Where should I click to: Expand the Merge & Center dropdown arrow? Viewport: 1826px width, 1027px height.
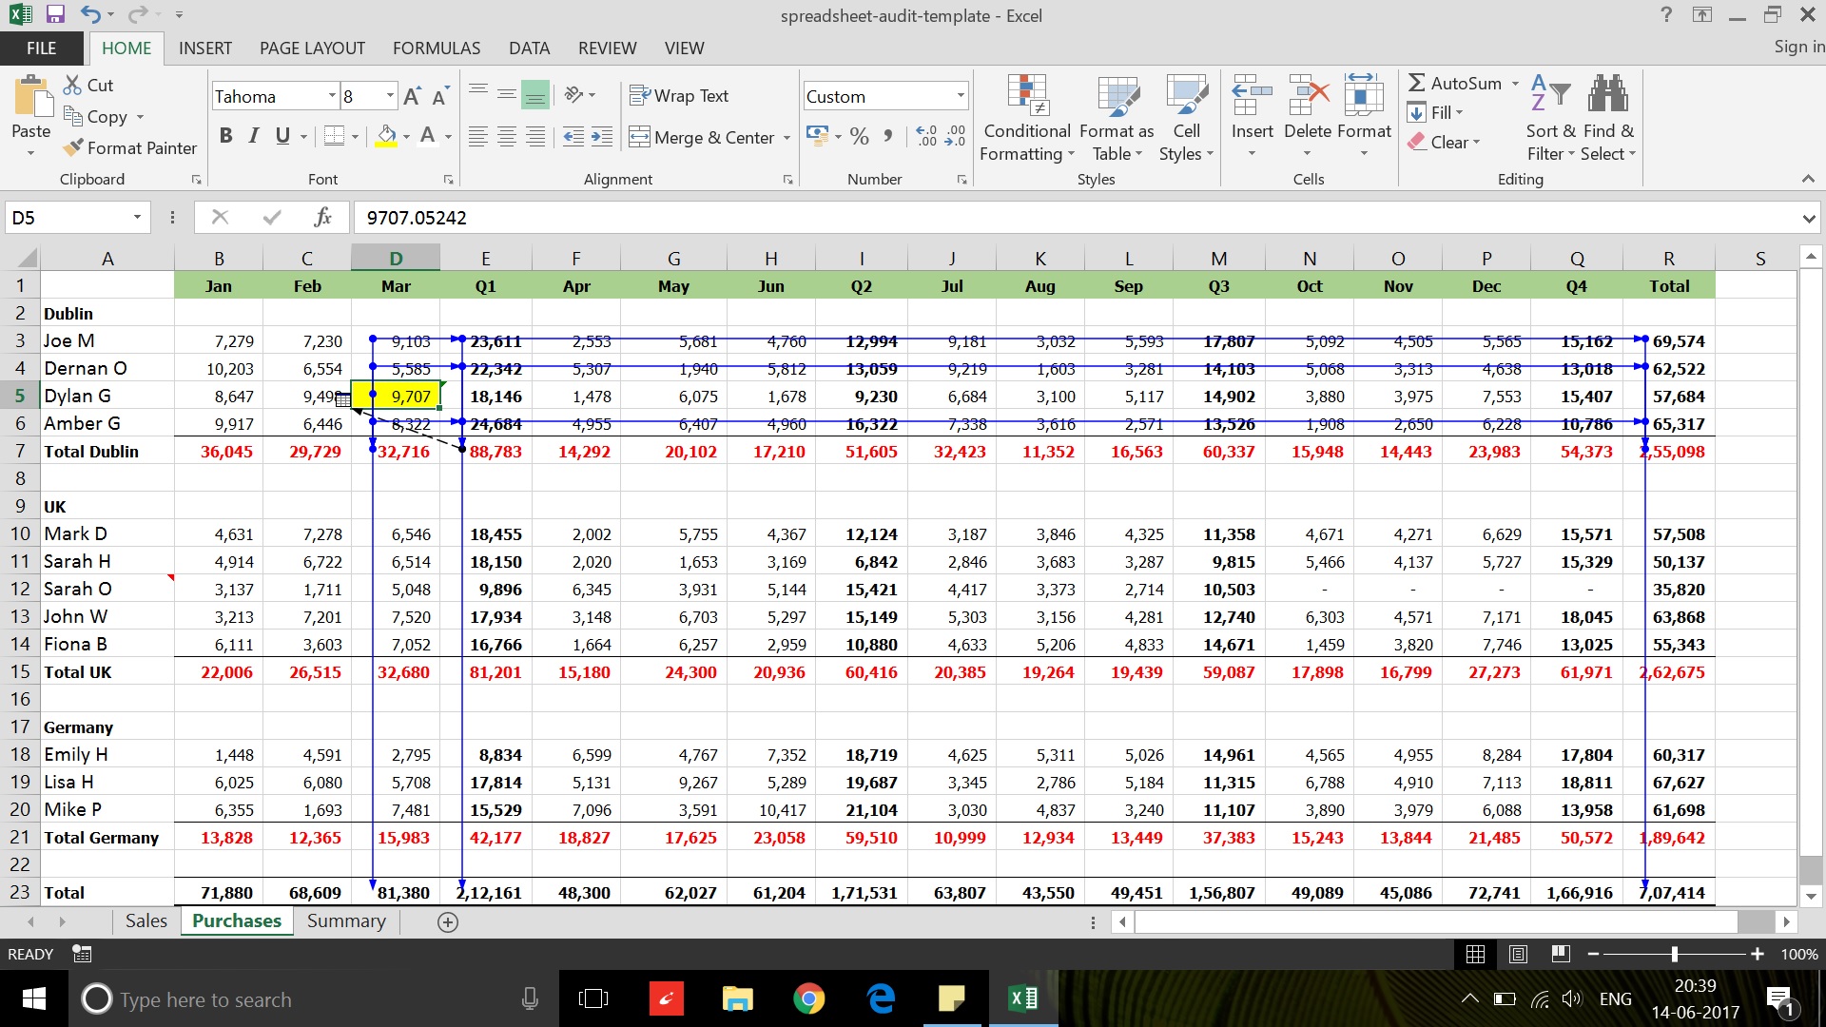pos(787,138)
